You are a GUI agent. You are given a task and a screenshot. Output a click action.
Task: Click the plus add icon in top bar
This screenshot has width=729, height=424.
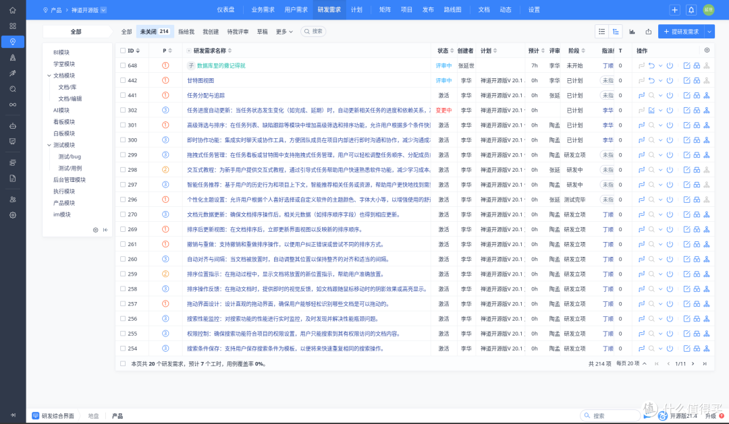click(x=674, y=9)
